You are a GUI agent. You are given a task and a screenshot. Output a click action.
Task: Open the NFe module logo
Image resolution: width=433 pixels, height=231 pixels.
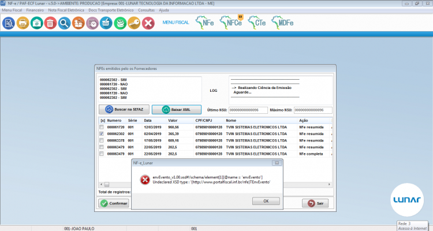point(204,23)
